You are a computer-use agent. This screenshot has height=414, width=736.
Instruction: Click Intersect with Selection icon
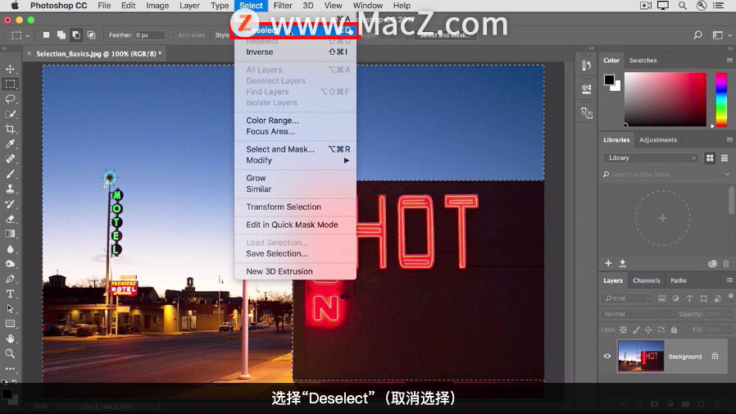coord(91,34)
